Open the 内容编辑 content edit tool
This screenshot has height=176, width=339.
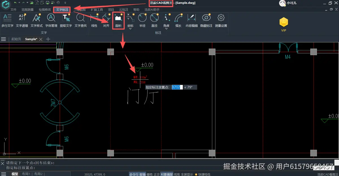pos(192,20)
